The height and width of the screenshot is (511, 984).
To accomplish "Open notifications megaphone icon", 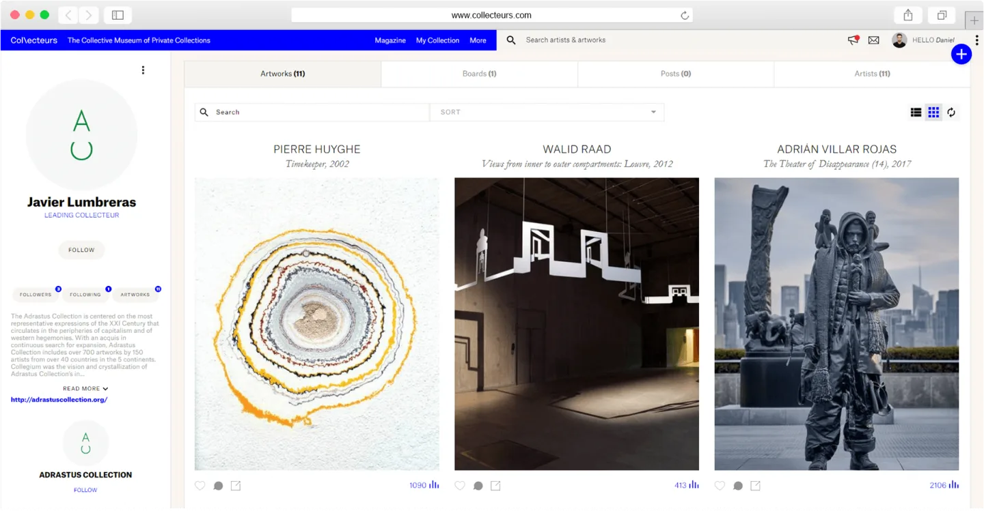I will [853, 40].
